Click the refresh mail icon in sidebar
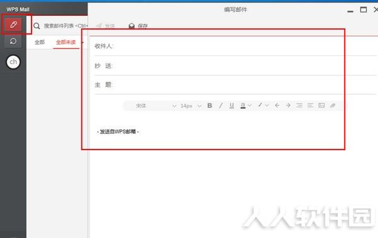 pos(13,41)
